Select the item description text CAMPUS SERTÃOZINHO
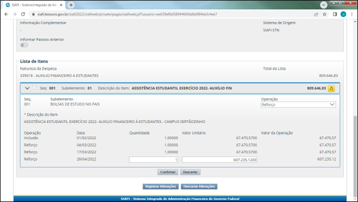 click(185, 122)
